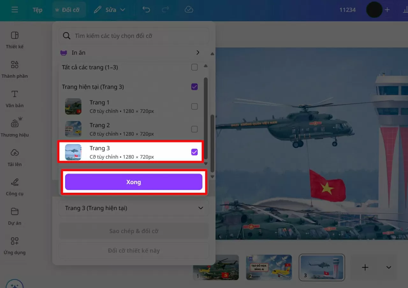Uncheck the Trang 3 checkbox

(194, 152)
